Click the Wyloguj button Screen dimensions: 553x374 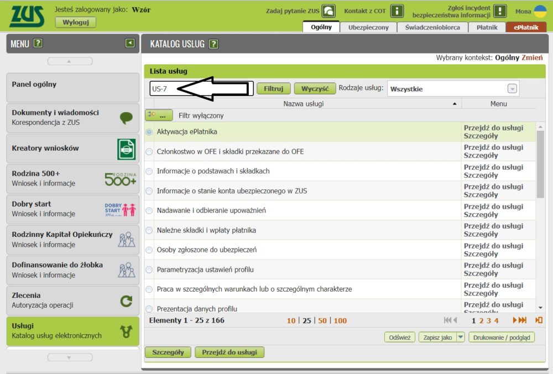pyautogui.click(x=75, y=22)
